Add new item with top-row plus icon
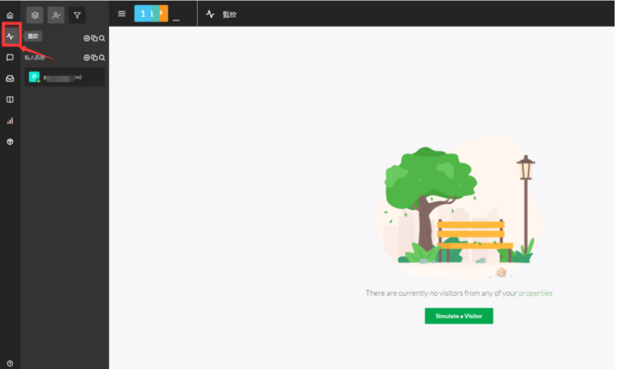This screenshot has height=369, width=617. click(87, 38)
